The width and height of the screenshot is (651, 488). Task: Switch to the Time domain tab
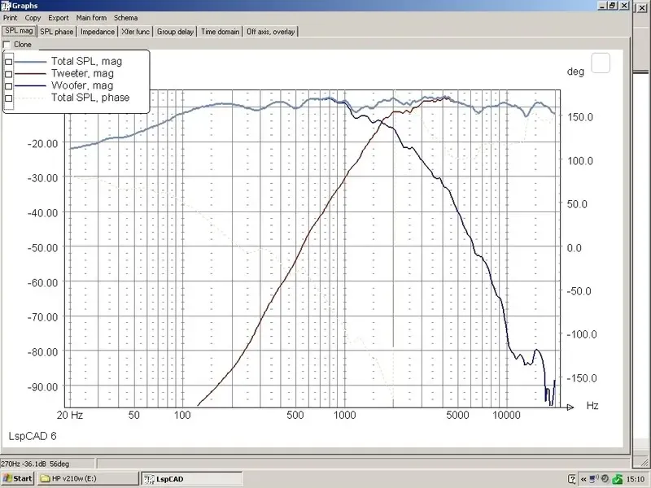(220, 32)
